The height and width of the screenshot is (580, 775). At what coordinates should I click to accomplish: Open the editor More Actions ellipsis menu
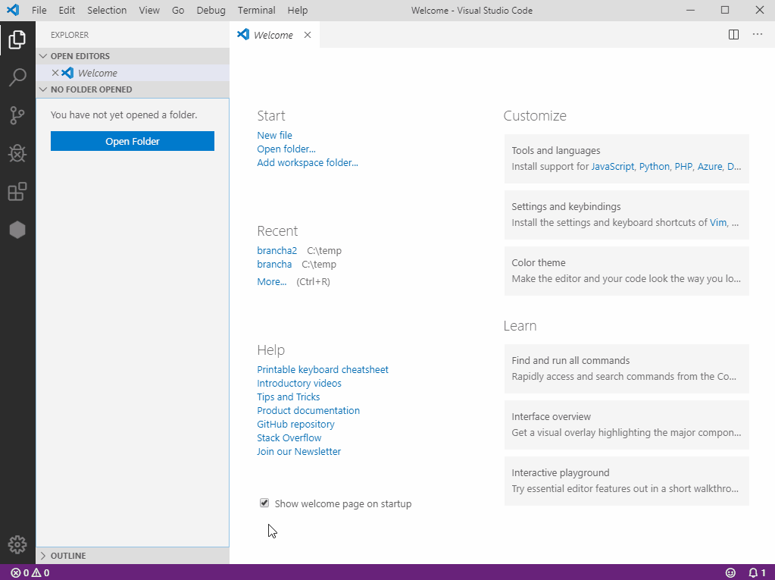[x=758, y=34]
